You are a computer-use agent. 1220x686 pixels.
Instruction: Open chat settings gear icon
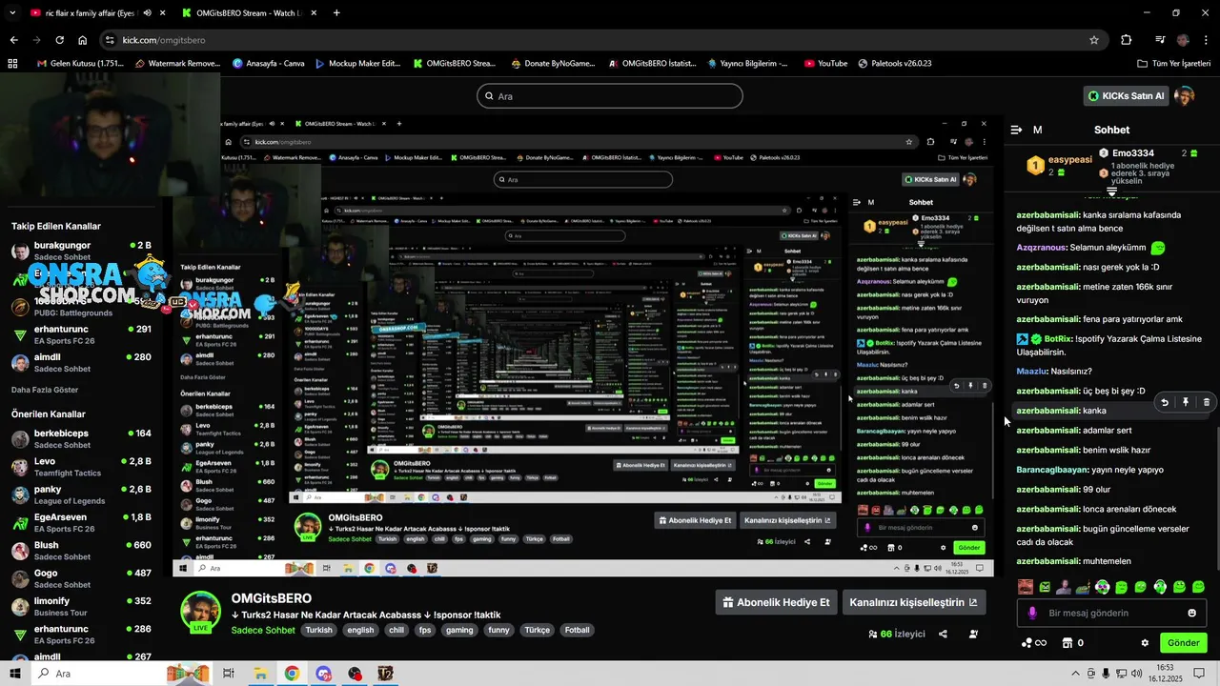click(1145, 643)
